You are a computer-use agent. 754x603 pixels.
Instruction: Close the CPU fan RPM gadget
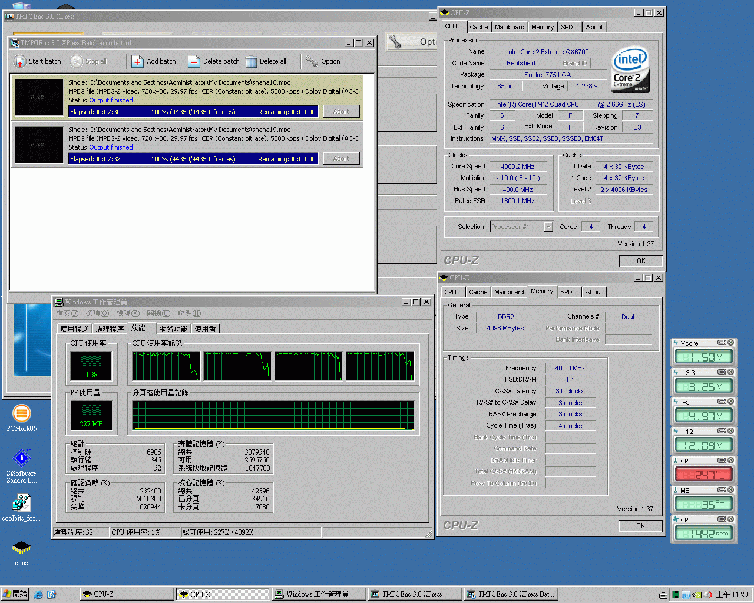point(730,519)
